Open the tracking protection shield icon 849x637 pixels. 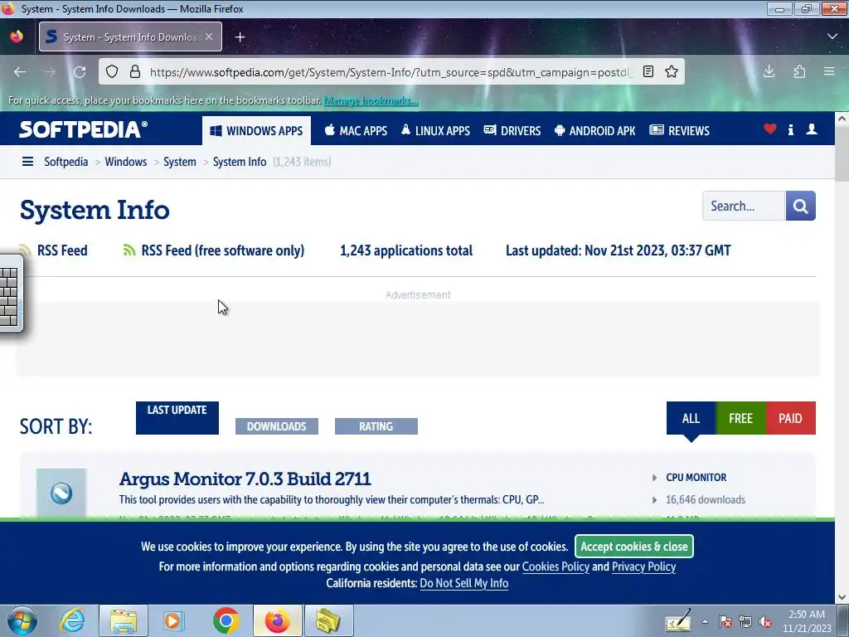pos(112,71)
